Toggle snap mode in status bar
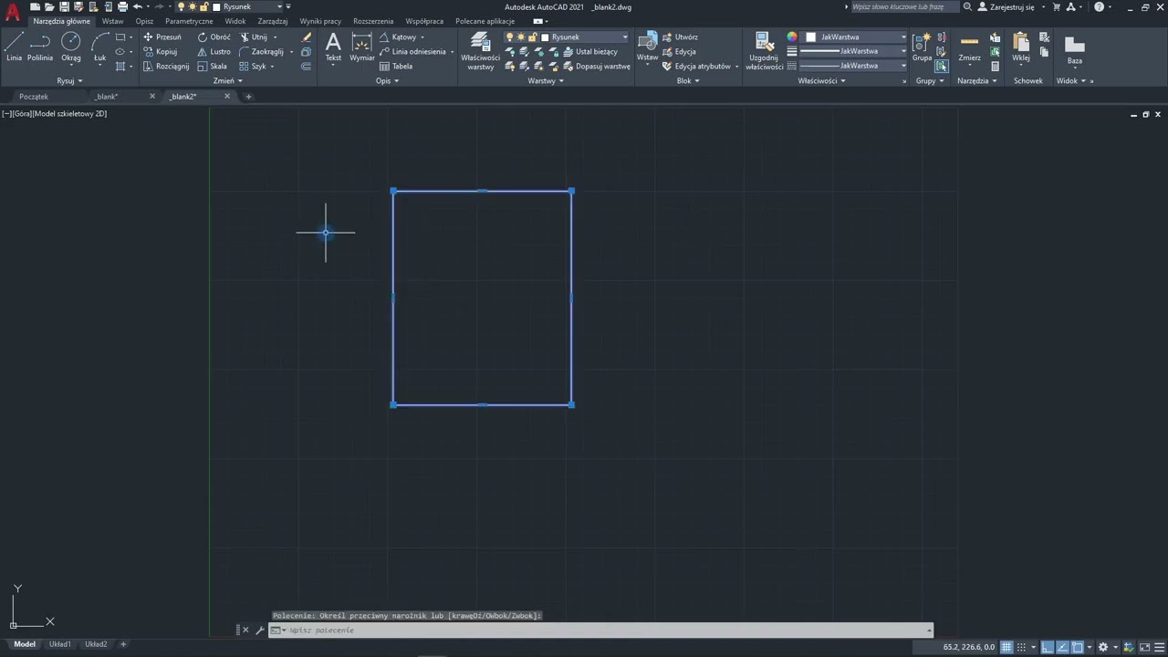Image resolution: width=1168 pixels, height=657 pixels. click(x=1022, y=647)
